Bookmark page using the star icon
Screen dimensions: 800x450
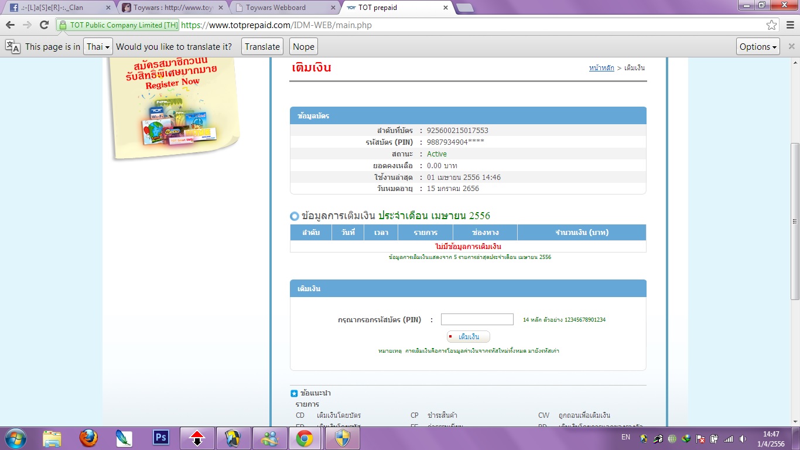[772, 25]
